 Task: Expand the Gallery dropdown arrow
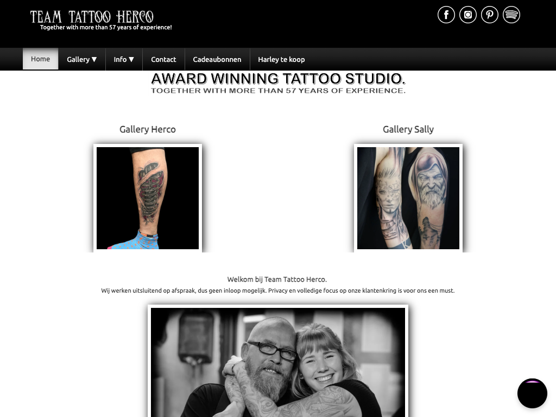pyautogui.click(x=94, y=60)
